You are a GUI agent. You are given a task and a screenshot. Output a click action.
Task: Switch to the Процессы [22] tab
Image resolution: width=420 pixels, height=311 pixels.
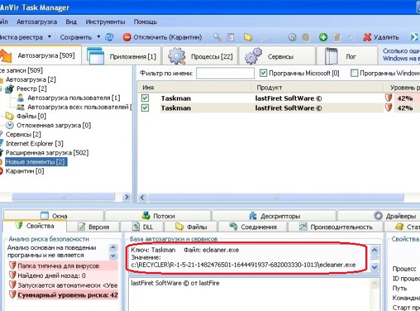[200, 56]
